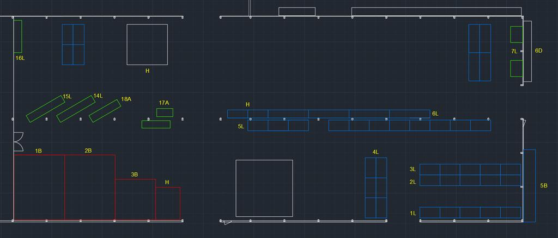Pick the 3B label
This screenshot has width=558, height=238.
pos(135,174)
